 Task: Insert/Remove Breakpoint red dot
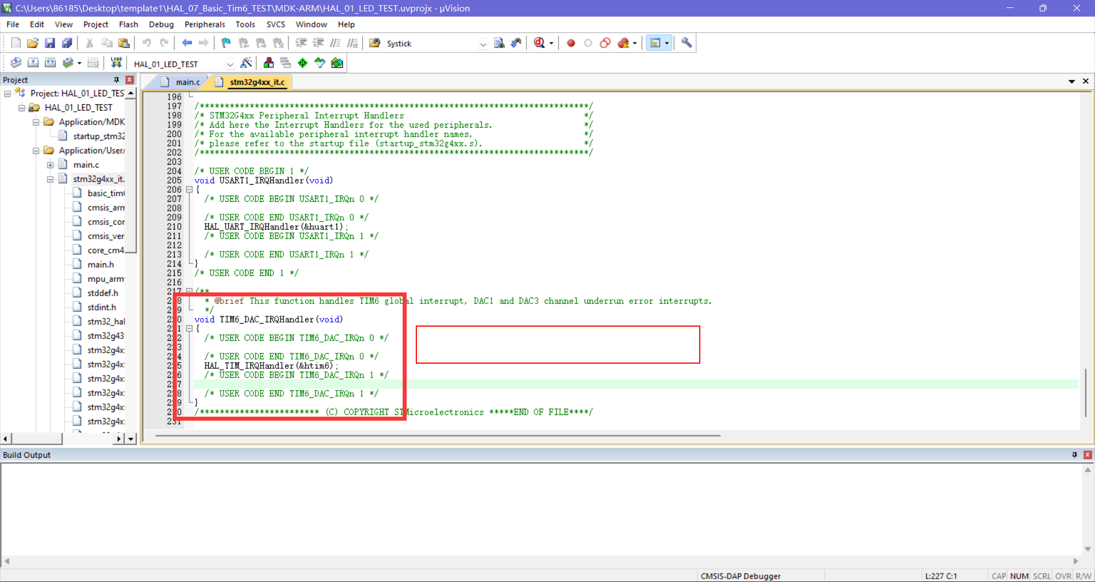[571, 43]
